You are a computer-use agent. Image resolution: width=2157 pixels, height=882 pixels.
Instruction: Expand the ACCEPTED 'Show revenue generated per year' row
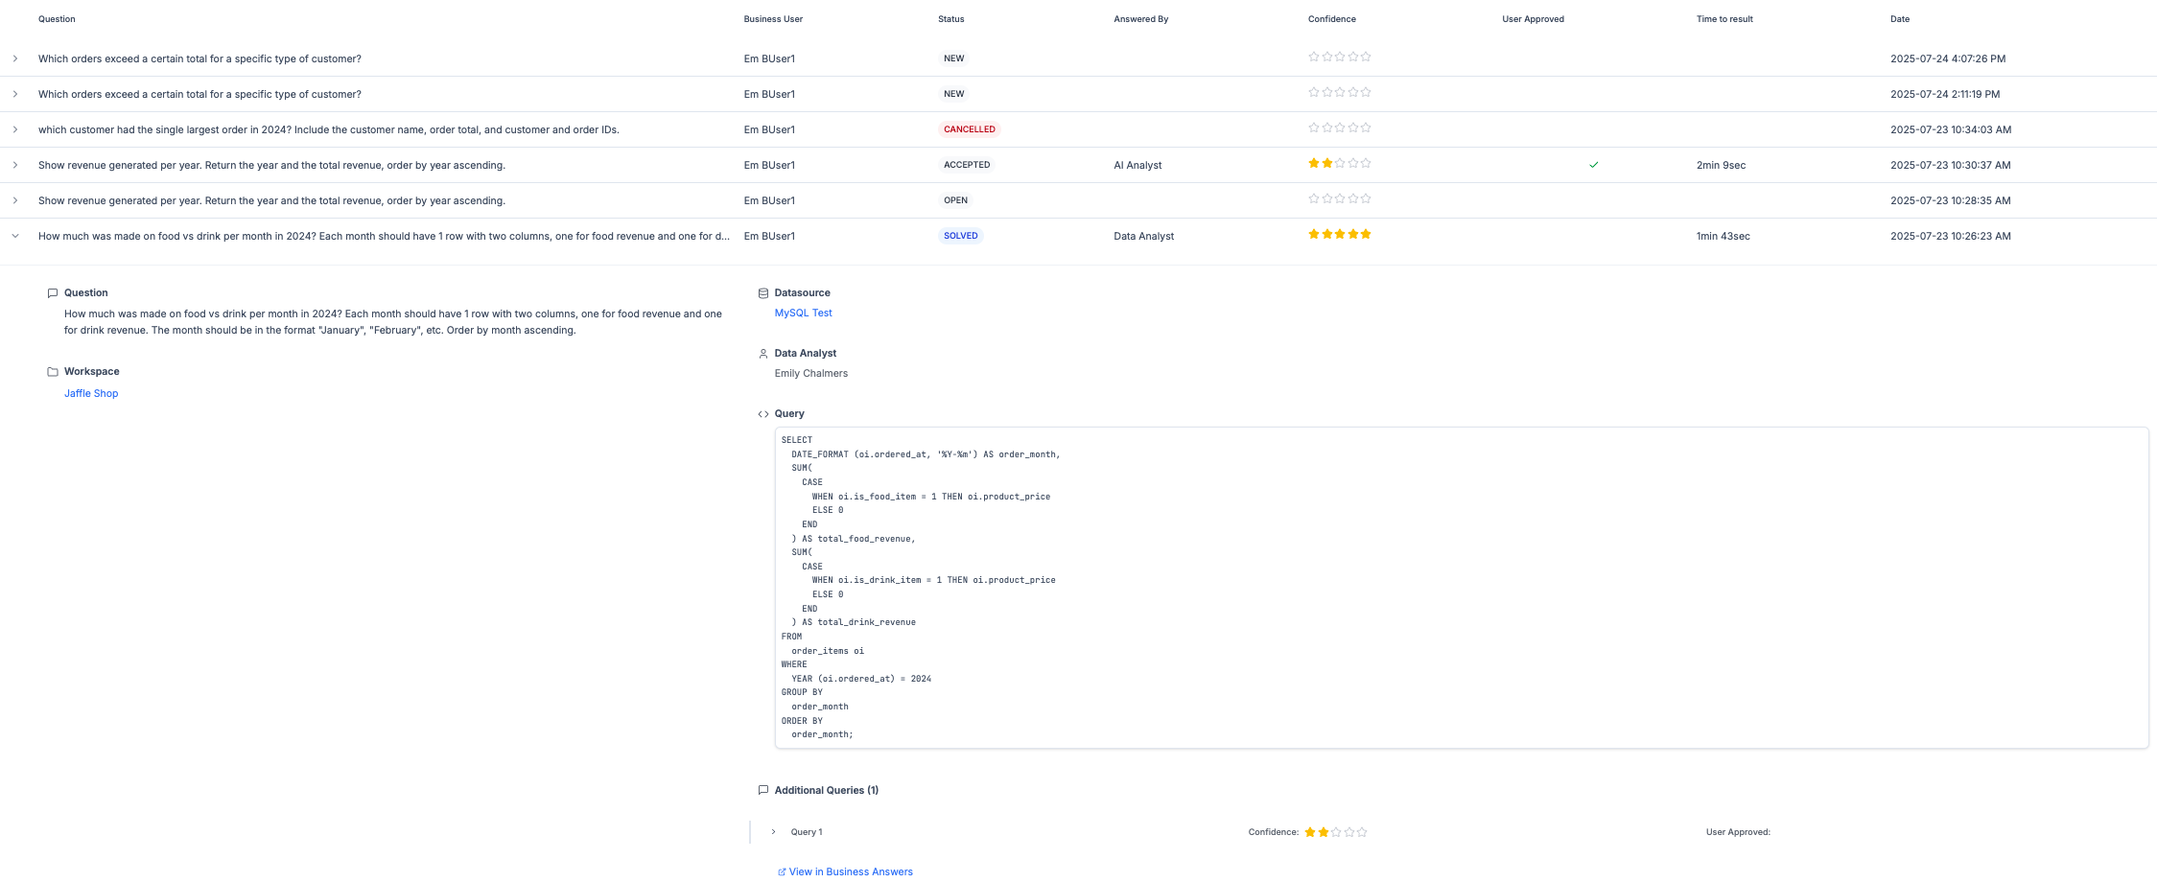pos(15,165)
